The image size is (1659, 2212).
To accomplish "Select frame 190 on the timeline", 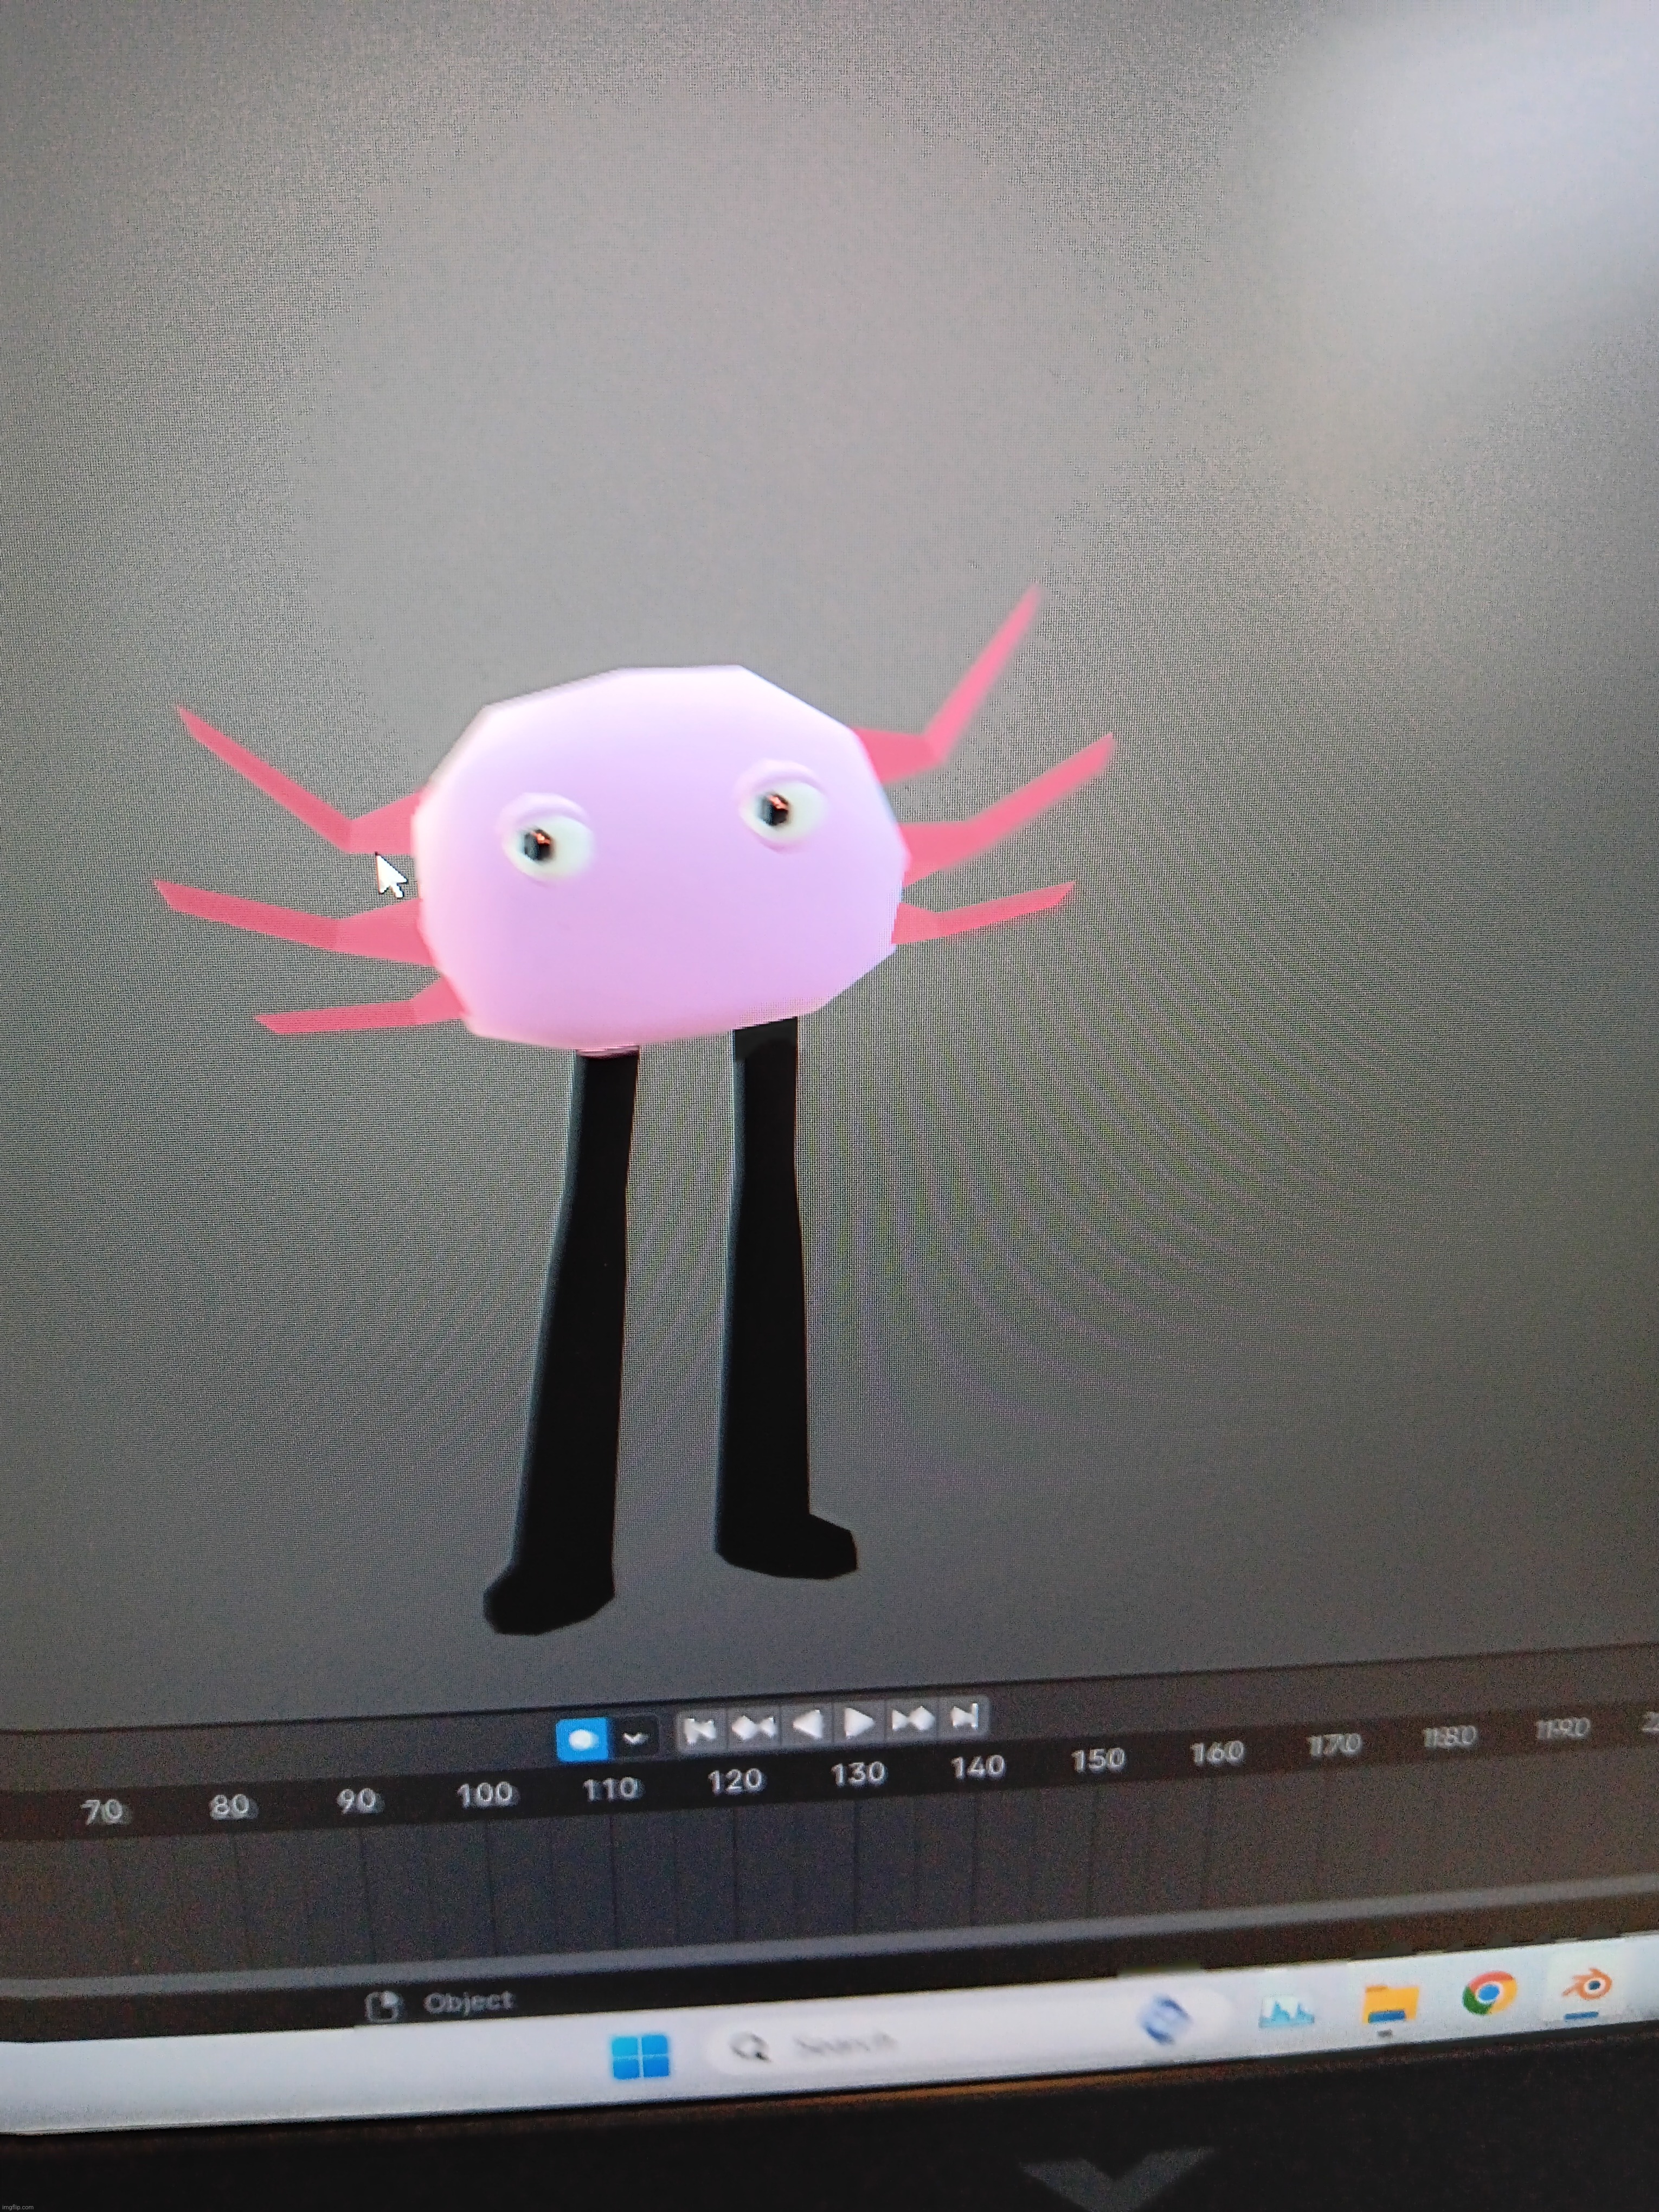I will click(1562, 1729).
